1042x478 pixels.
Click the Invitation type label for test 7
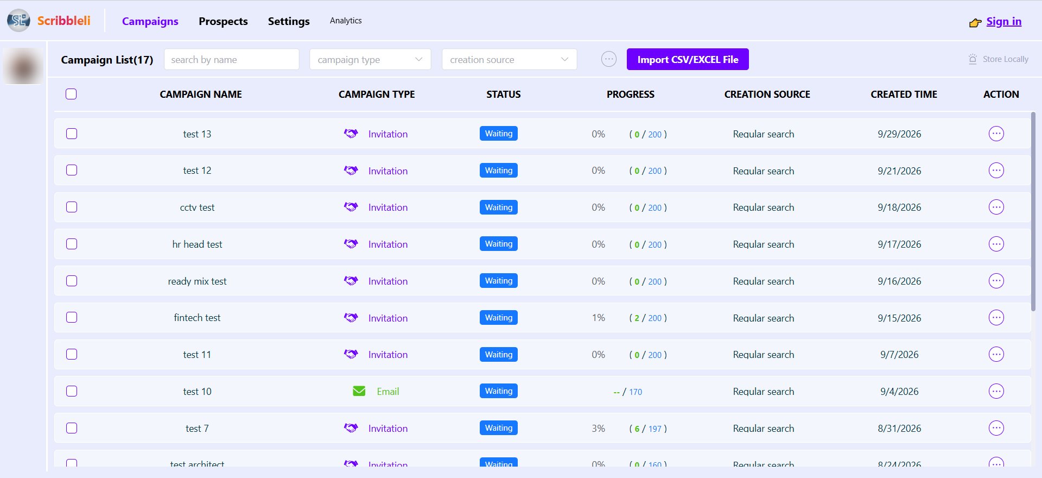pyautogui.click(x=387, y=429)
